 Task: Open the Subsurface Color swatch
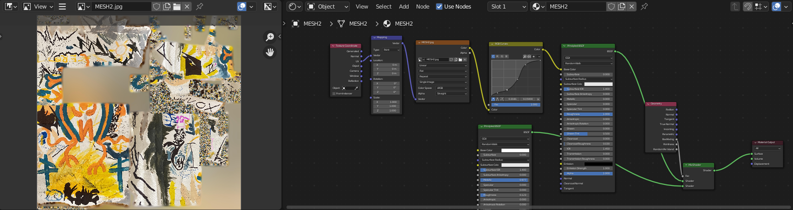pyautogui.click(x=598, y=84)
